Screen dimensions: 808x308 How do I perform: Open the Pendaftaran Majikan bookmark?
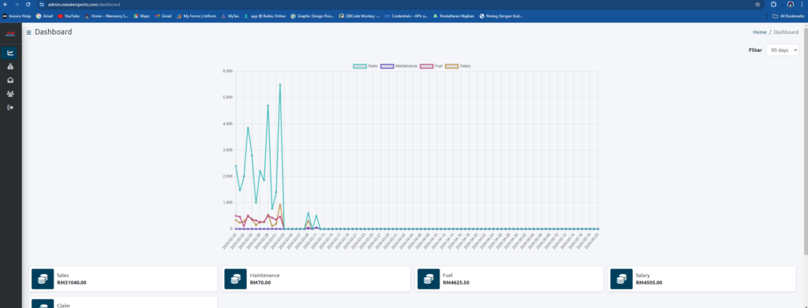coord(454,16)
